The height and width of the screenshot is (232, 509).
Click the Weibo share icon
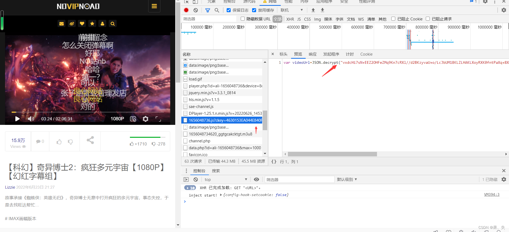tap(72, 24)
